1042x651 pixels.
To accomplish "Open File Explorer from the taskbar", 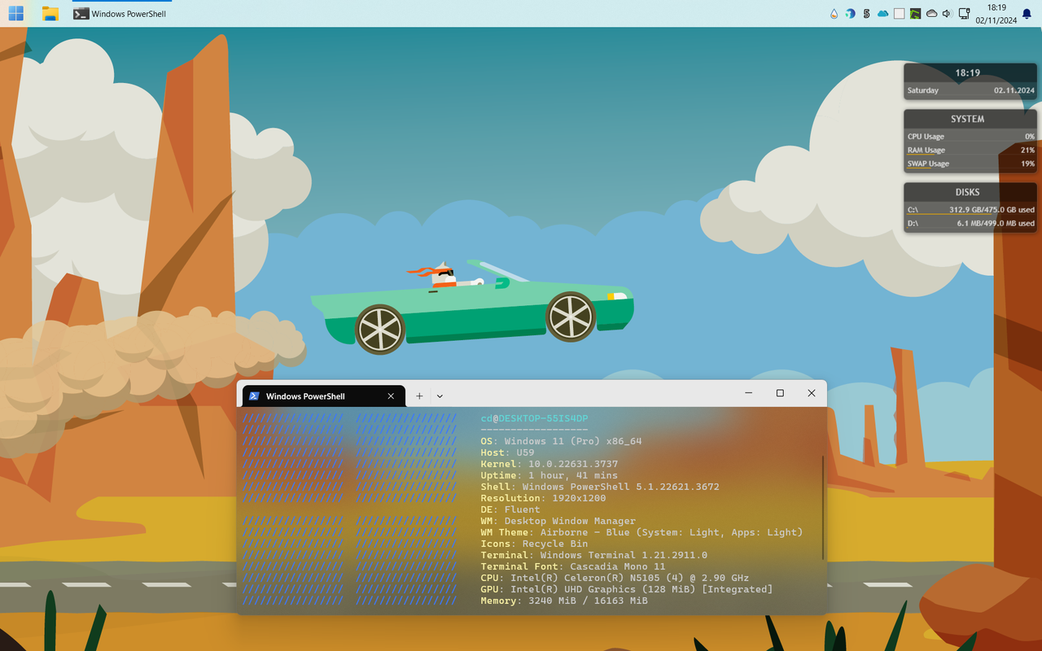I will [50, 13].
